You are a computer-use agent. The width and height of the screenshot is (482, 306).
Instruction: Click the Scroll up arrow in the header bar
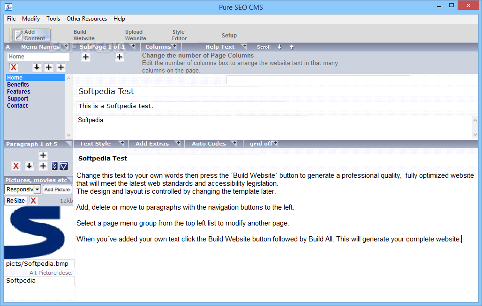[292, 47]
